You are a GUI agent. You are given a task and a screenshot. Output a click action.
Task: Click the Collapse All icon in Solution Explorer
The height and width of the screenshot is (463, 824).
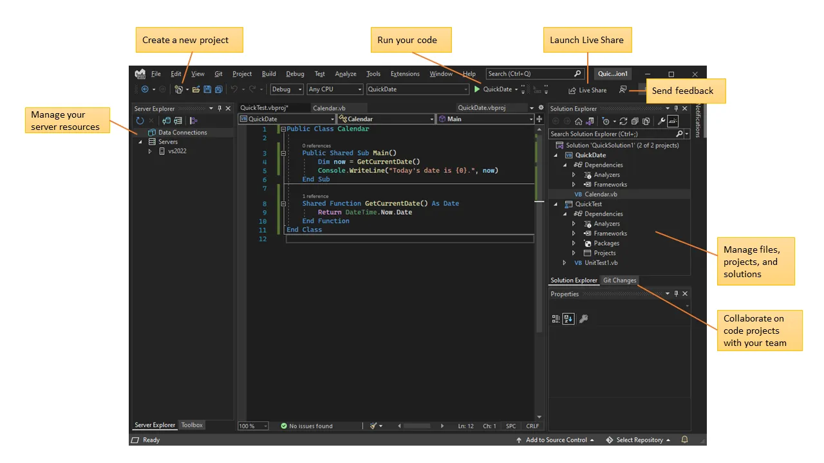(635, 121)
